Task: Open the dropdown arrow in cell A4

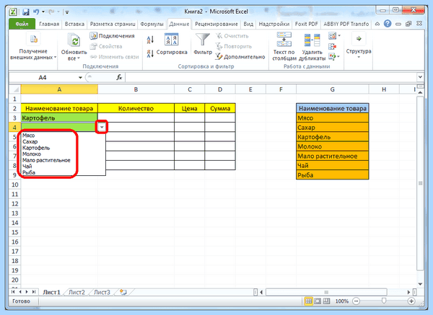Action: (x=102, y=127)
